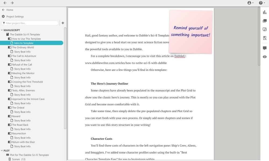
Task: Click the gear icon beside Project Settings
Action: tap(3, 16)
